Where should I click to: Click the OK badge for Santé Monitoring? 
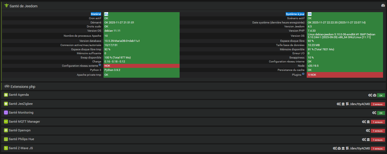click(381, 113)
